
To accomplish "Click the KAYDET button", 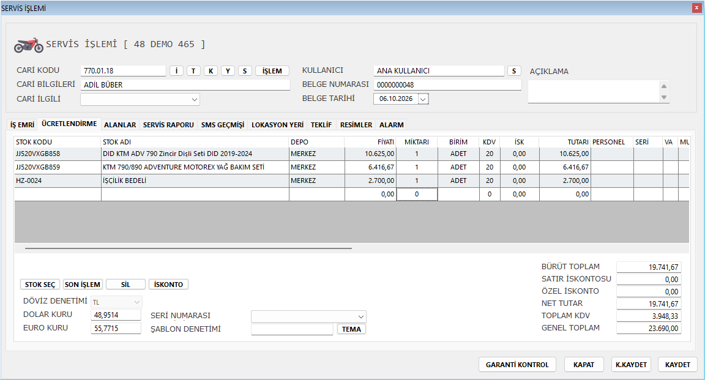I will (x=677, y=365).
